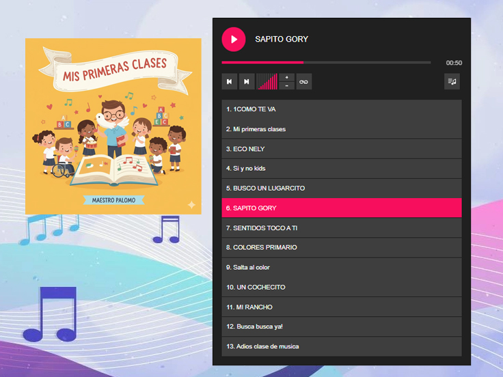Image resolution: width=503 pixels, height=377 pixels.
Task: Skip to the next track
Action: [x=247, y=82]
